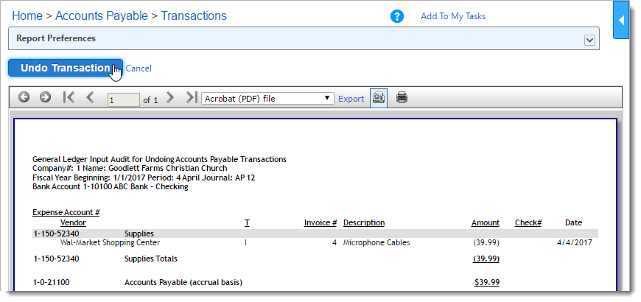This screenshot has height=302, width=641.
Task: Click the page number input field
Action: [x=123, y=99]
